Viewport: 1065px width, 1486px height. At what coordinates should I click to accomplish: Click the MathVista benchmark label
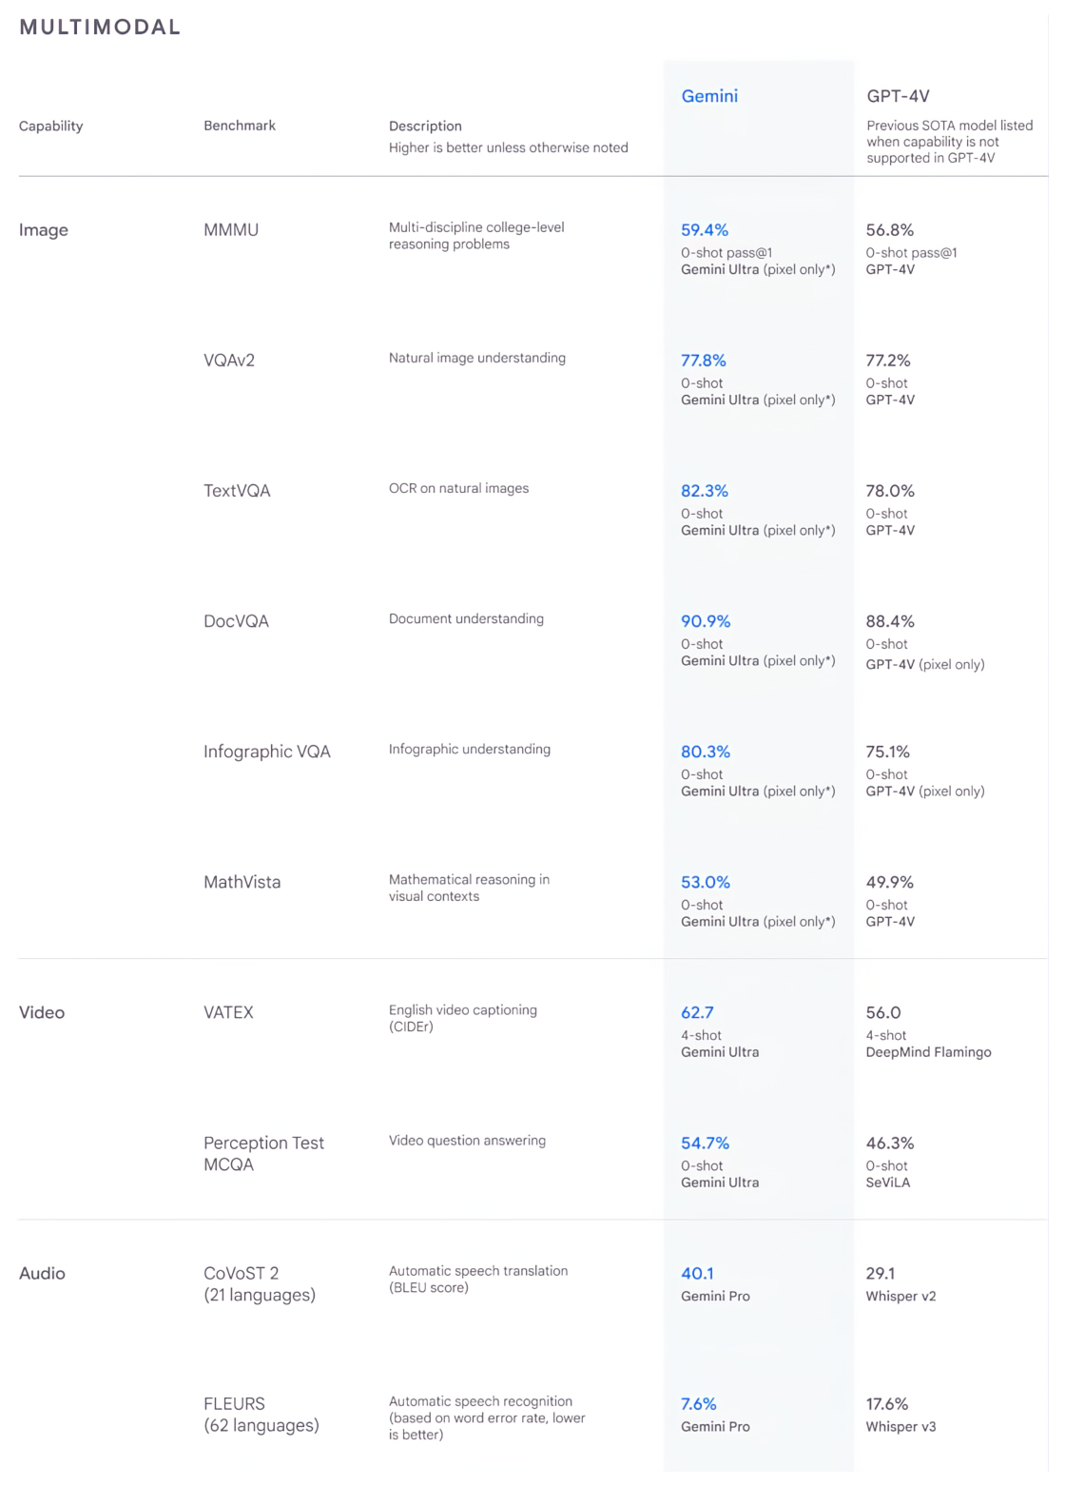click(242, 882)
